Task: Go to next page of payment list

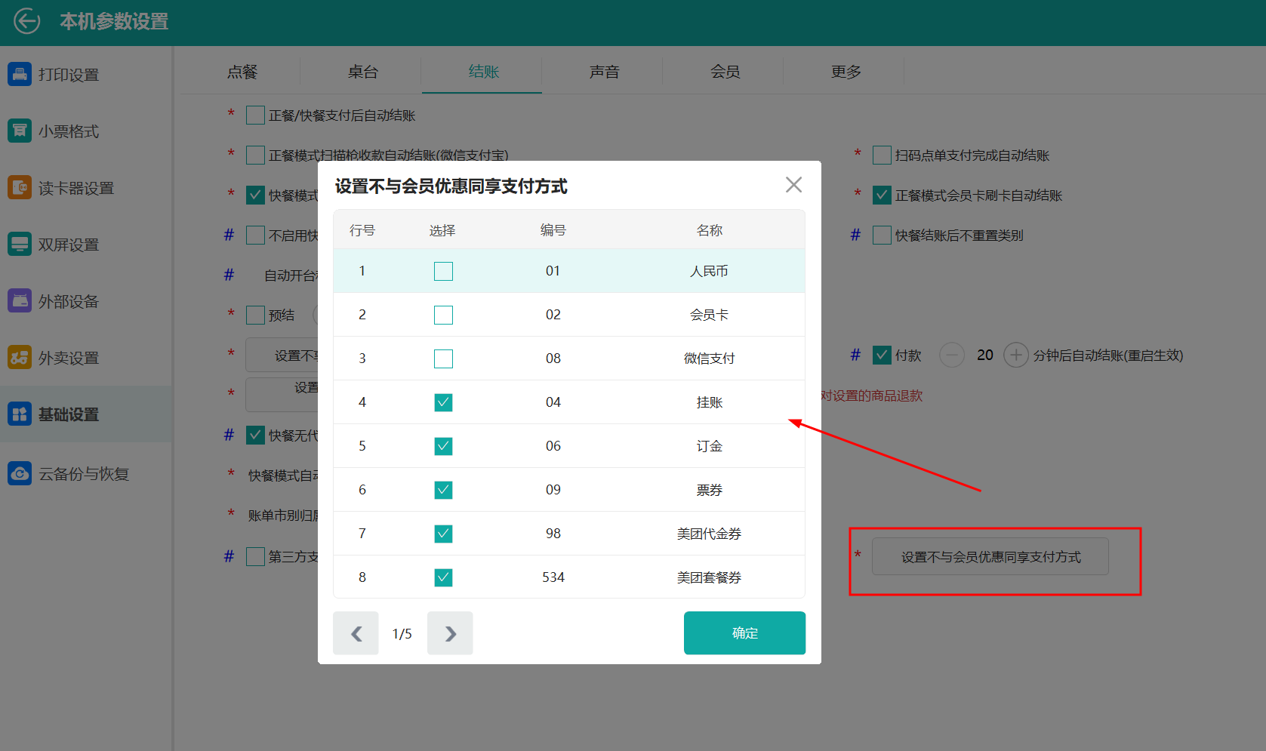Action: pos(450,633)
